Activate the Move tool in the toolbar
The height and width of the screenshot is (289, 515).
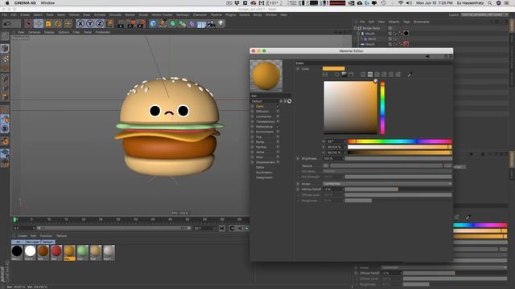click(x=39, y=23)
